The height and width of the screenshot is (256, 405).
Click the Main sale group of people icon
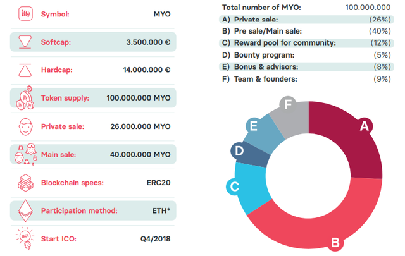point(25,154)
